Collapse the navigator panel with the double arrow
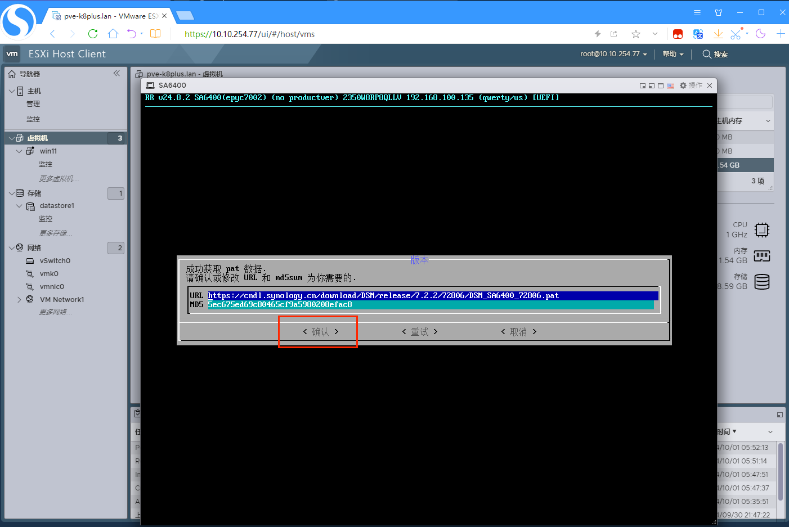 coord(116,73)
